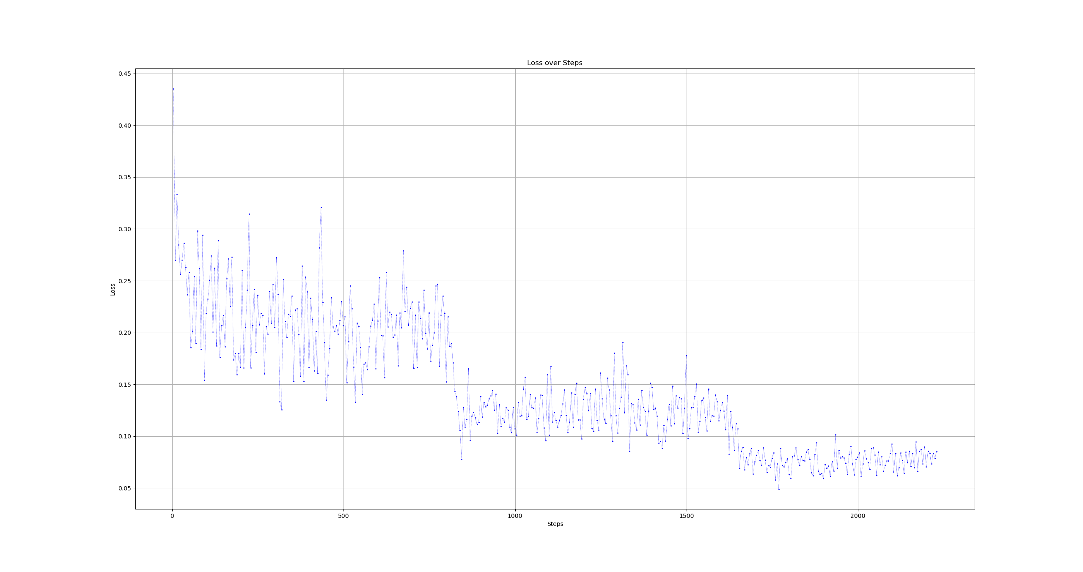Image resolution: width=1083 pixels, height=572 pixels.
Task: Click the 'Steps' x-axis label
Action: point(555,524)
